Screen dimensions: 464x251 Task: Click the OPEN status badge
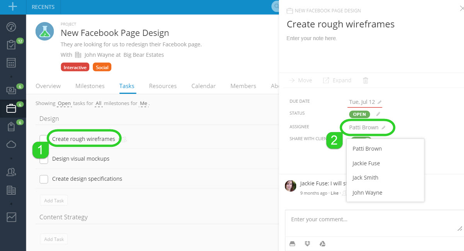(x=359, y=114)
